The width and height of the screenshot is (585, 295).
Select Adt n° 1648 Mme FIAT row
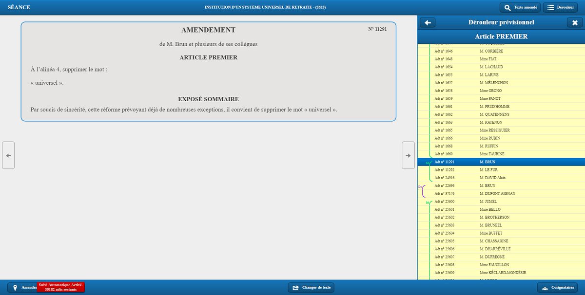point(501,59)
